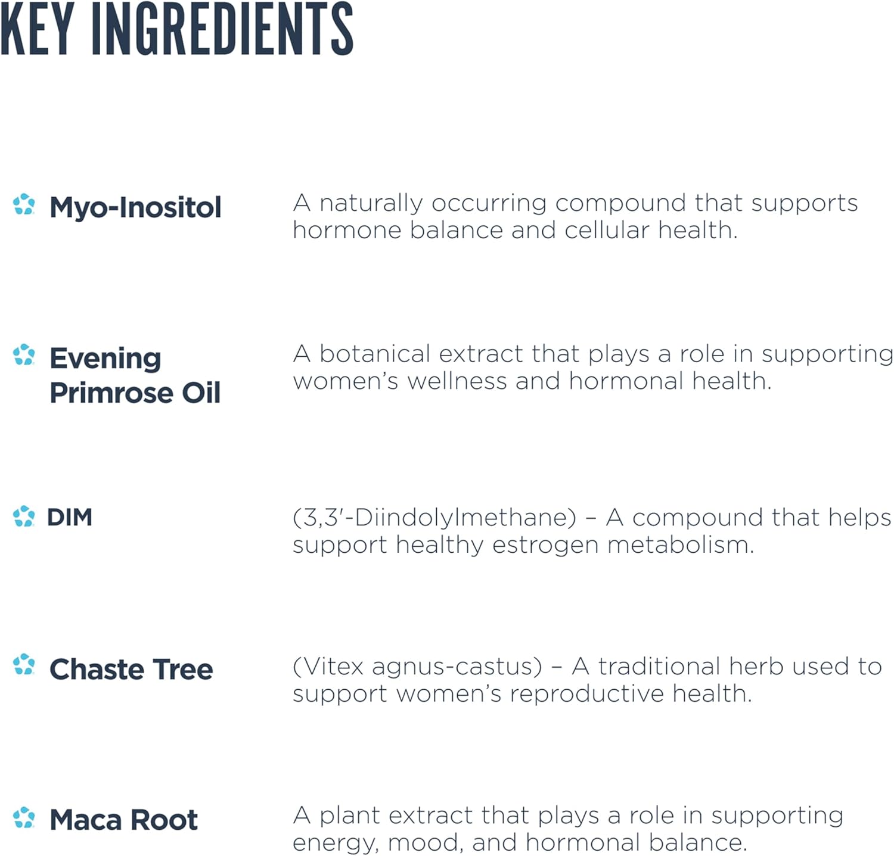Click the 'energy, mood, and hormonal balance' line

(519, 843)
